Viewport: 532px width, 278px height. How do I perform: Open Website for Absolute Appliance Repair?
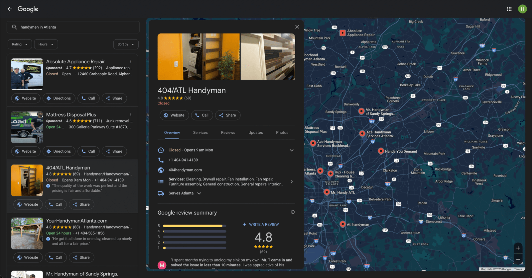26,98
